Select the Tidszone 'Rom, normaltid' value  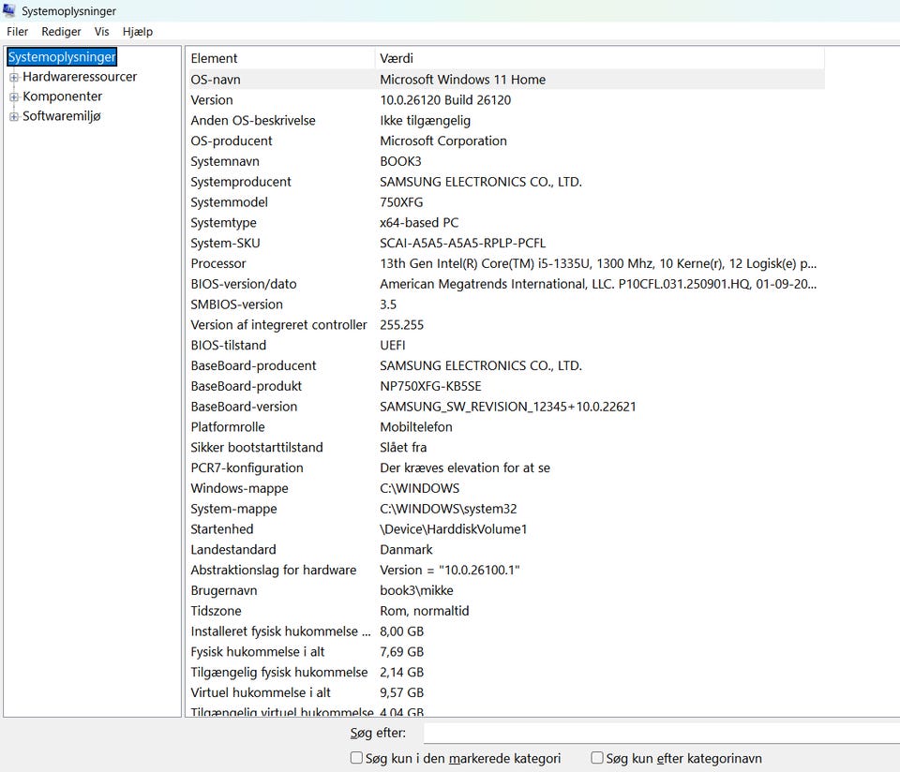(424, 611)
